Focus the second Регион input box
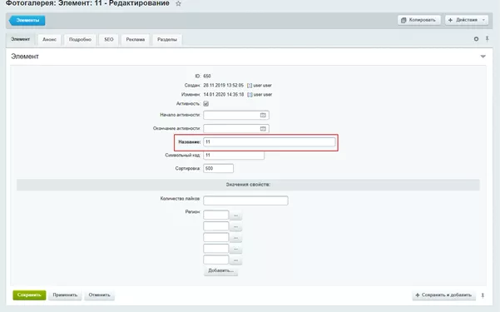 pyautogui.click(x=215, y=226)
